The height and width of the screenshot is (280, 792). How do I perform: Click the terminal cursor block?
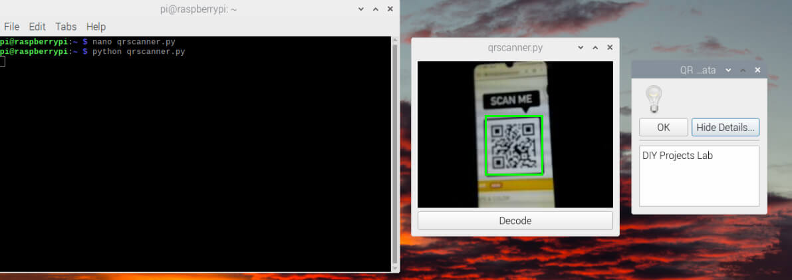pos(2,62)
